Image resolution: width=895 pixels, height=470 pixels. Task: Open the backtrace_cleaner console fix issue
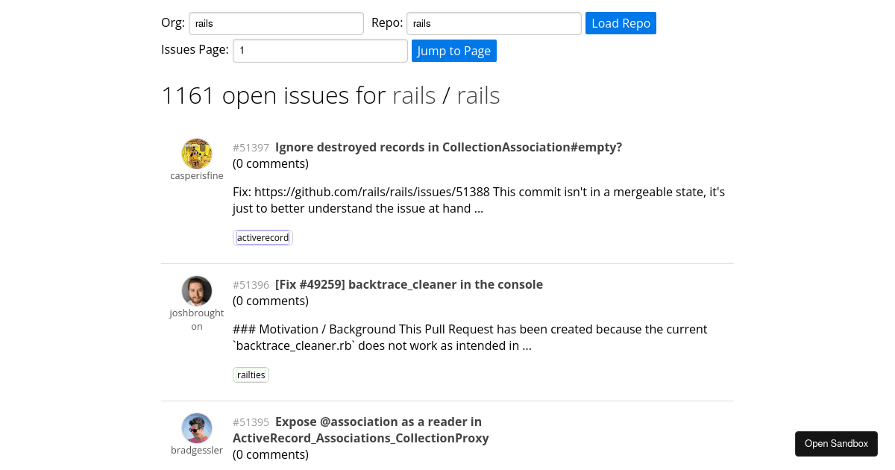(409, 284)
